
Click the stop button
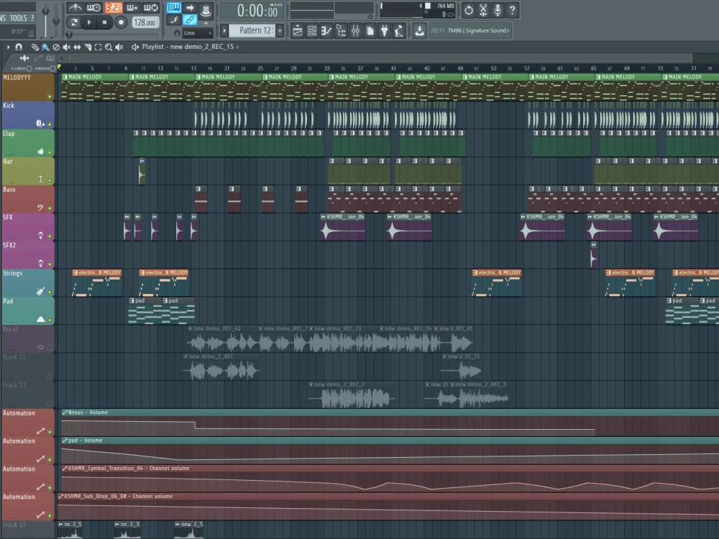[105, 22]
